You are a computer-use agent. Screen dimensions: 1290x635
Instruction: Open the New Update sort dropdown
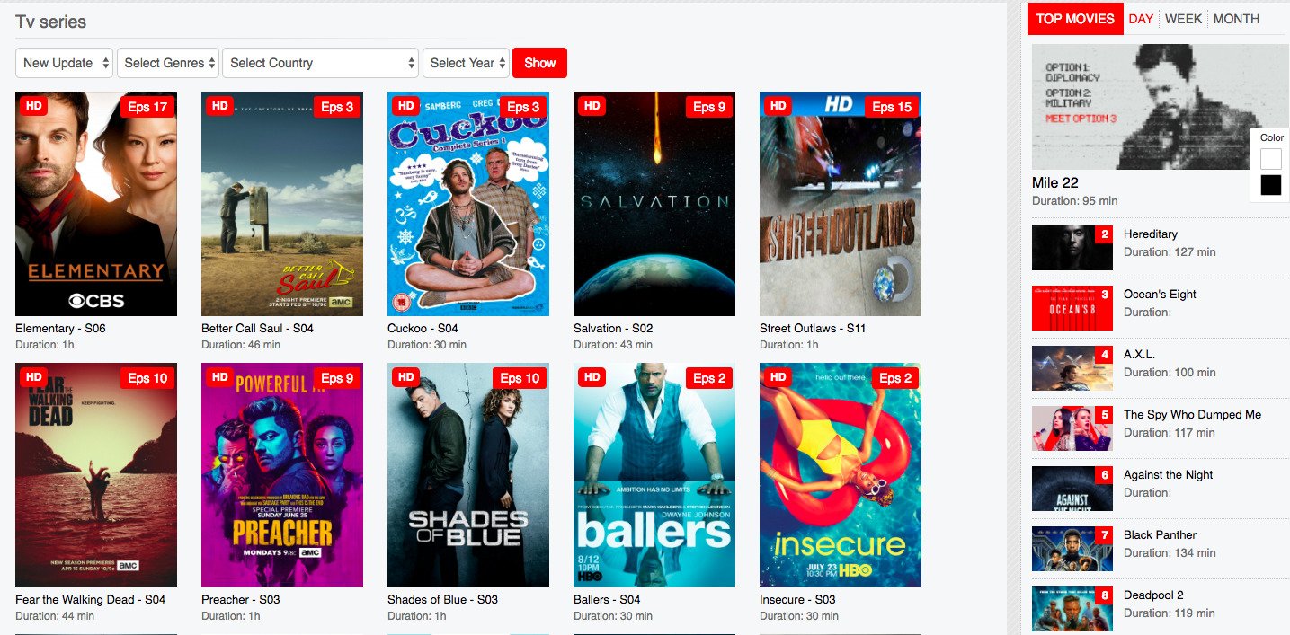[64, 63]
